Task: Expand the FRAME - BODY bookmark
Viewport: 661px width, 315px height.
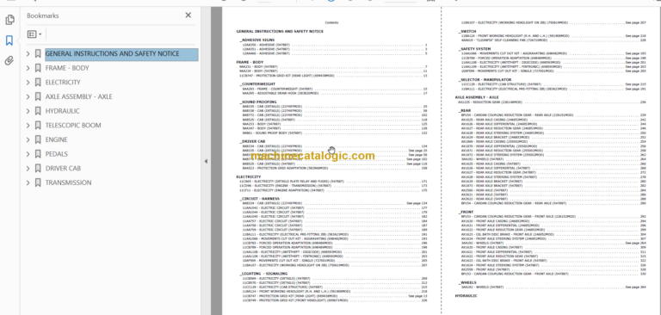Action: click(x=28, y=68)
